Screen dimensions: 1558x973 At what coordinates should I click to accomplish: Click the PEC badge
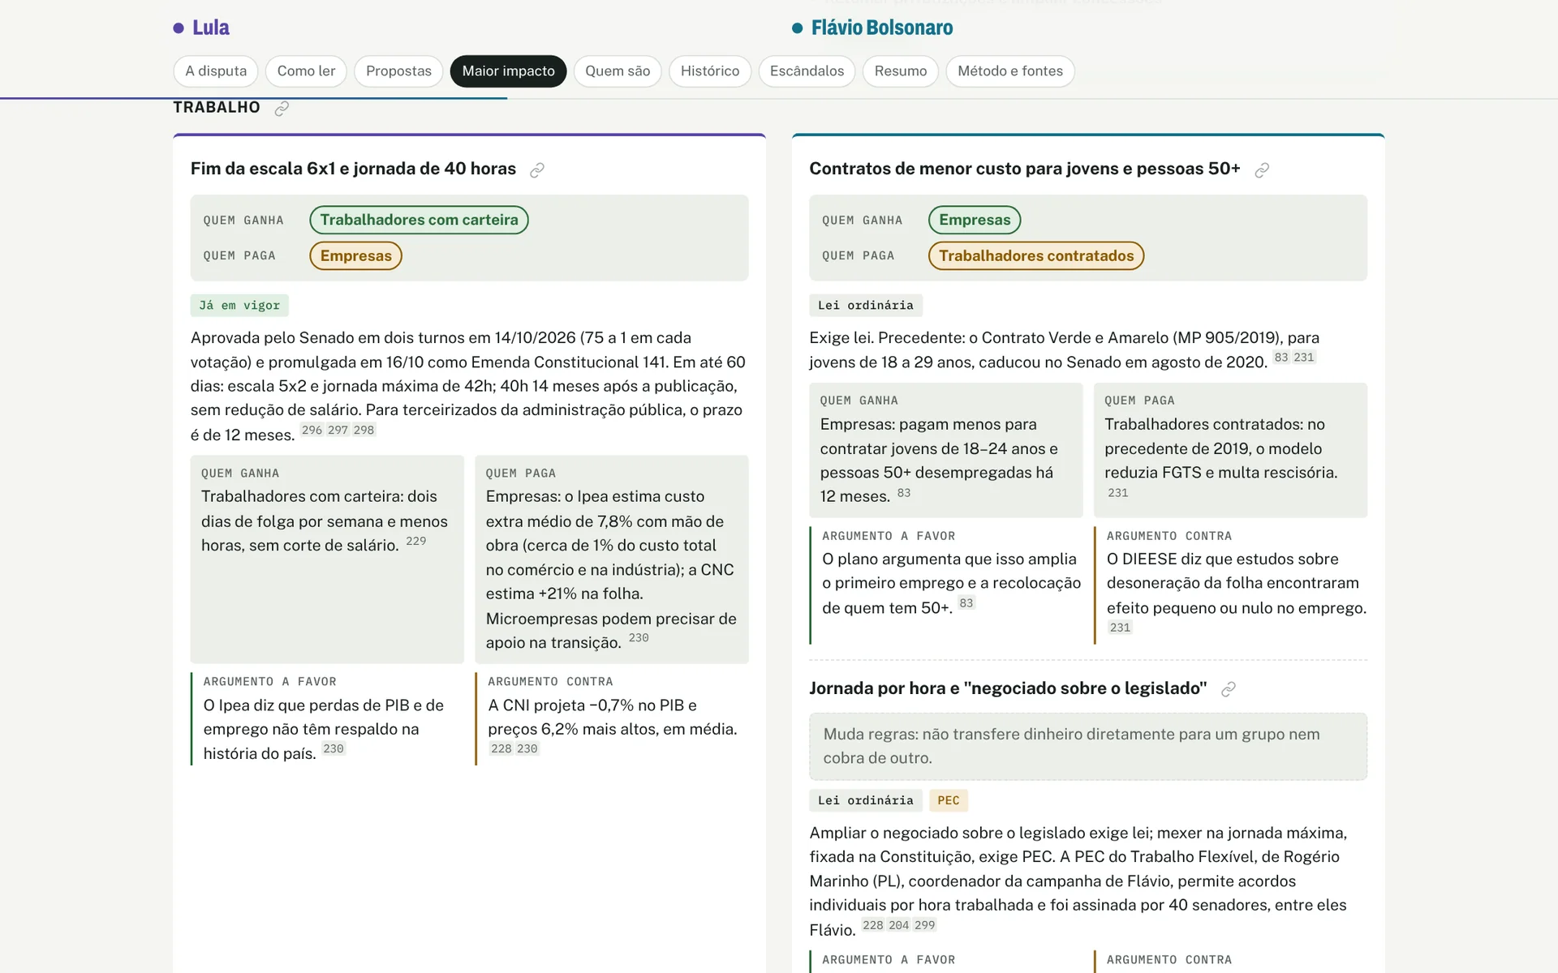(x=949, y=800)
